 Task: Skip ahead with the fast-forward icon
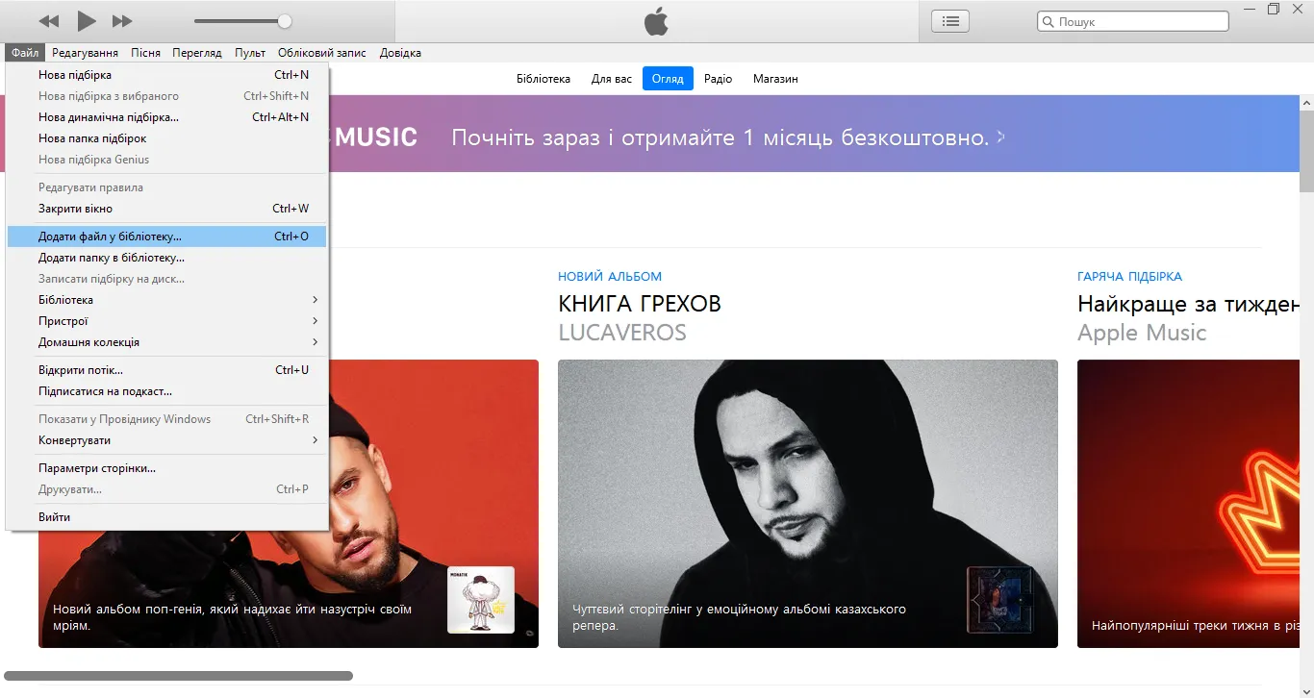point(122,21)
